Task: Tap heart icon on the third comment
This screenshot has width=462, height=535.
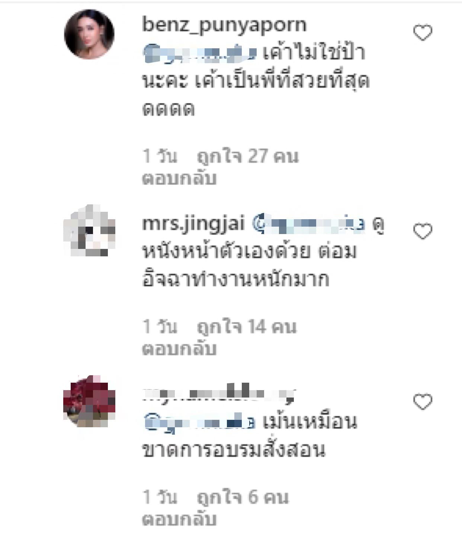Action: 423,402
